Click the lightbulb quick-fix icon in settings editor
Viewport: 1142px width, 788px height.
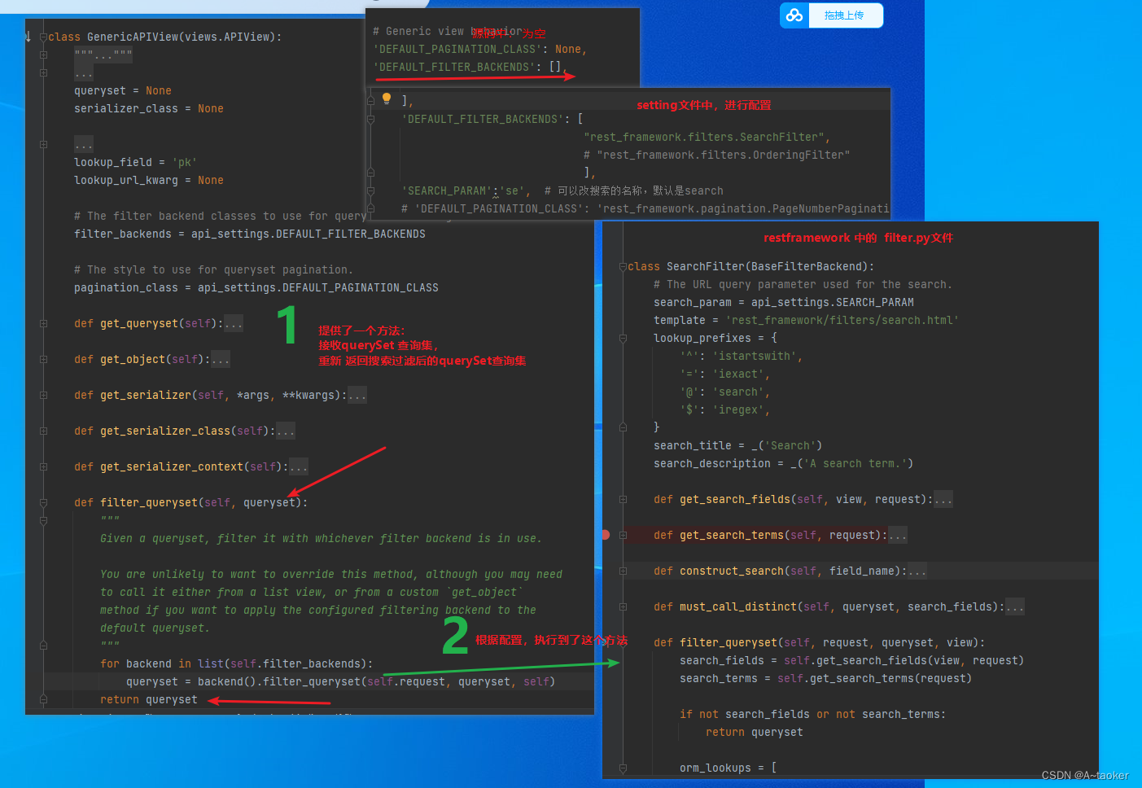coord(387,99)
